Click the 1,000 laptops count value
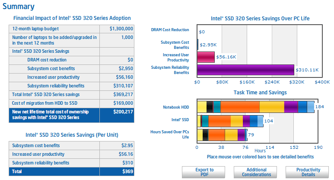This screenshot has height=180, width=334. click(x=127, y=37)
